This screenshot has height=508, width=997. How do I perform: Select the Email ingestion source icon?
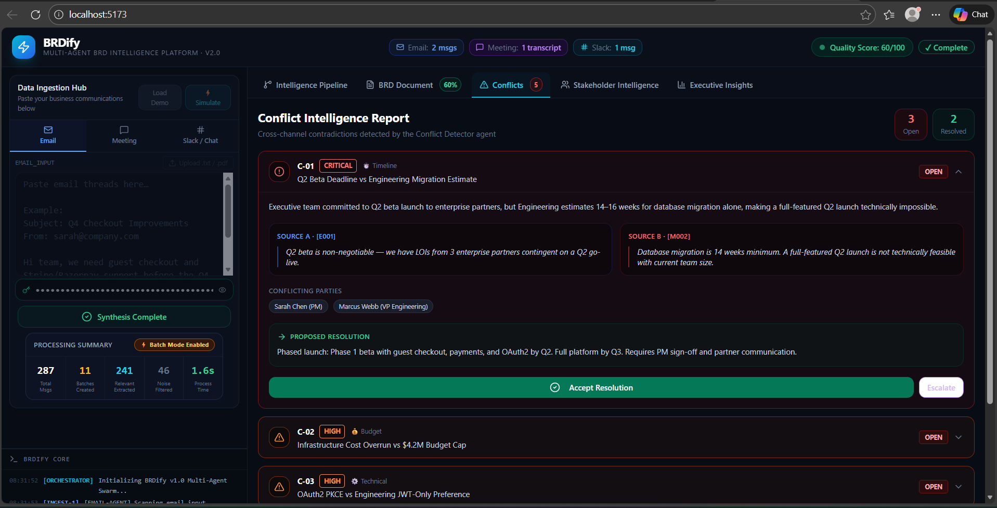point(48,131)
